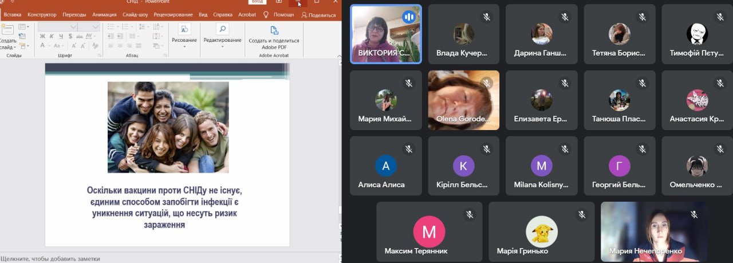Screen dimensions: 733x263
Task: Click the bold (Ж) formatting icon
Action: click(42, 36)
